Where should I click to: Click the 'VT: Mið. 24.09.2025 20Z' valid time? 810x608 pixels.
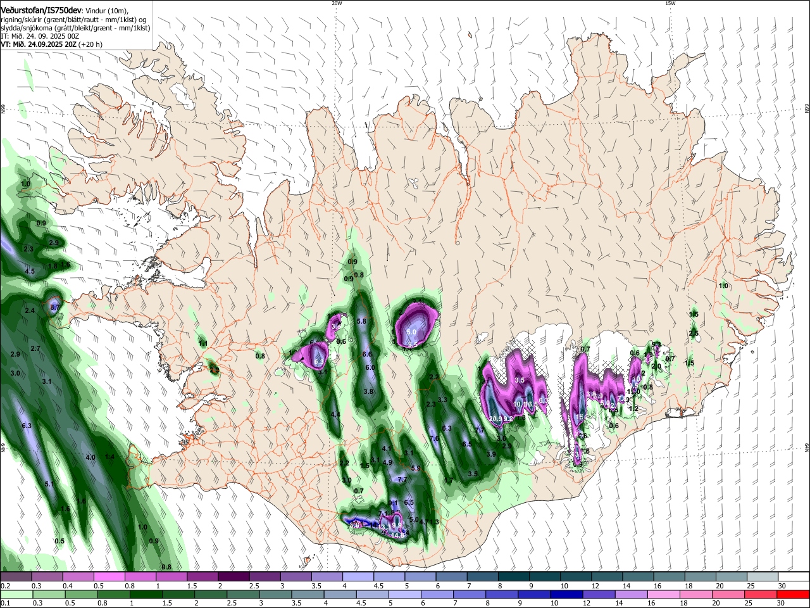39,44
